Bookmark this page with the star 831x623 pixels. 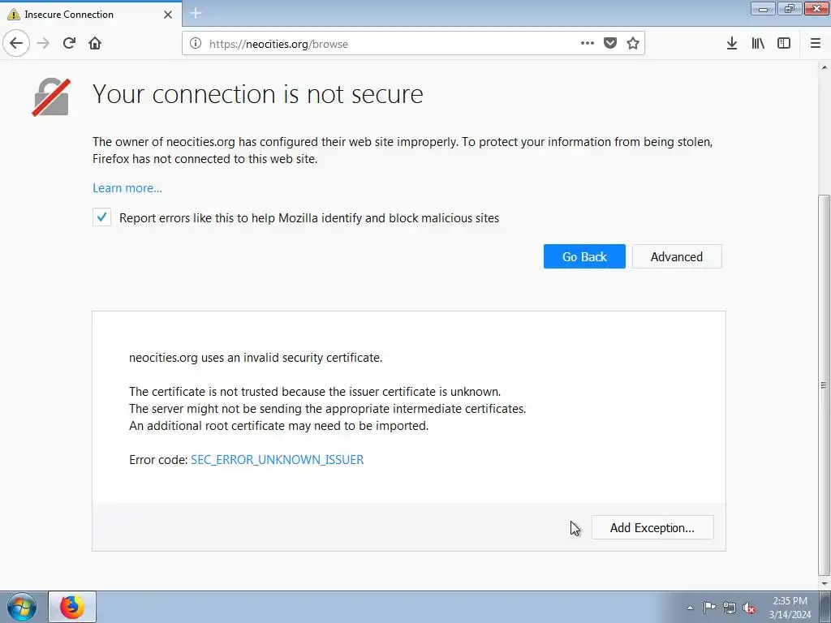click(x=633, y=44)
